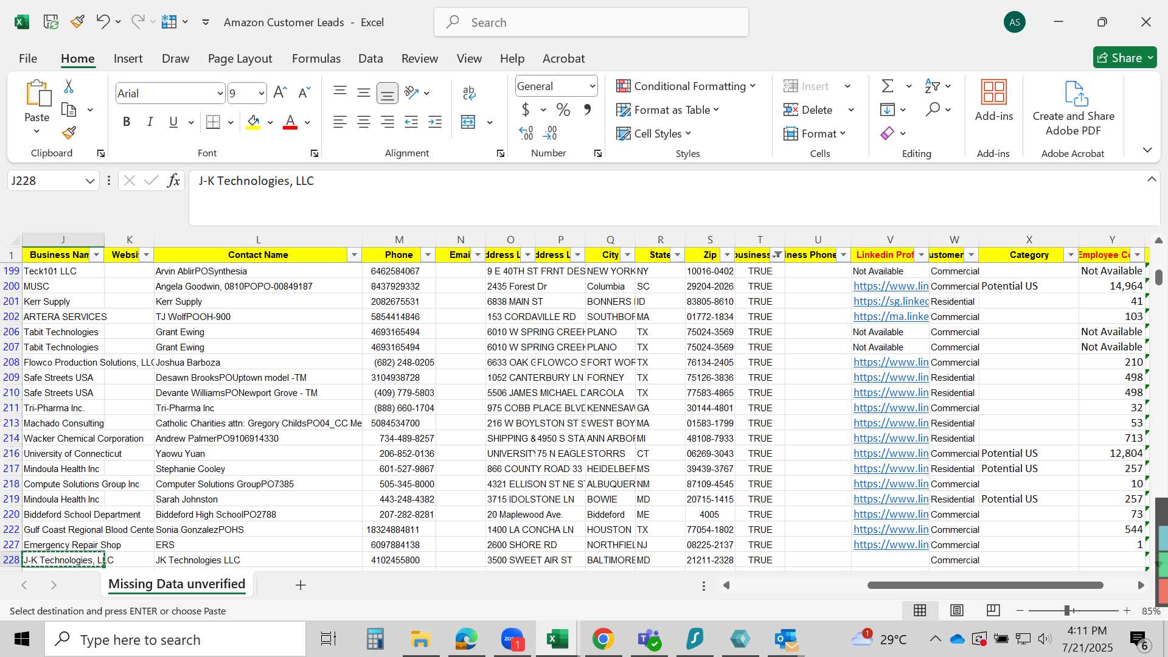Toggle Center horizontal alignment
The image size is (1168, 657).
click(364, 122)
